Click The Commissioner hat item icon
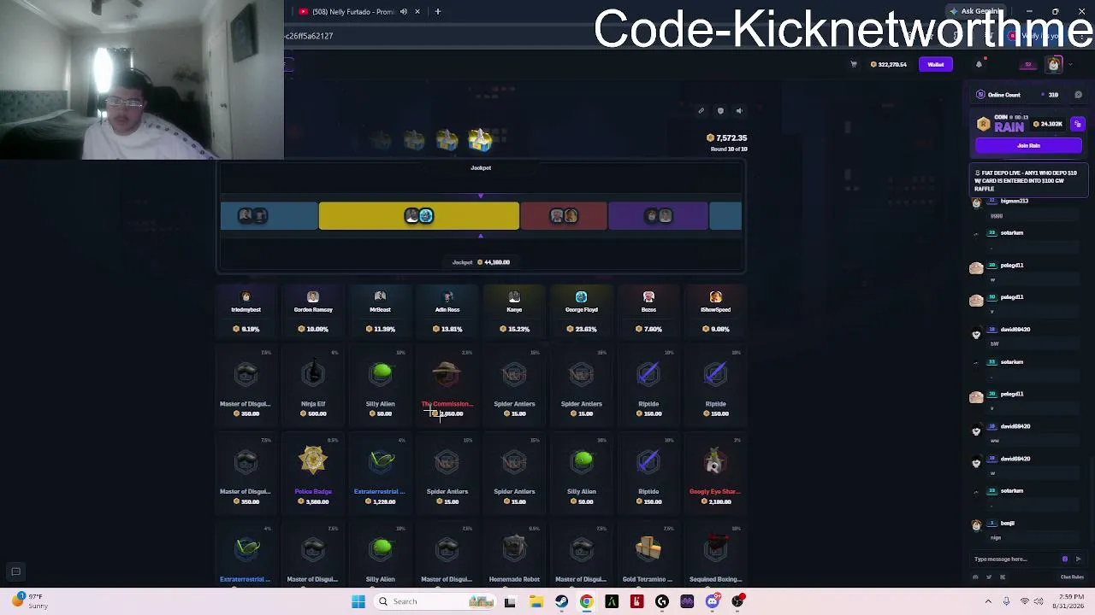1095x615 pixels. 447,374
